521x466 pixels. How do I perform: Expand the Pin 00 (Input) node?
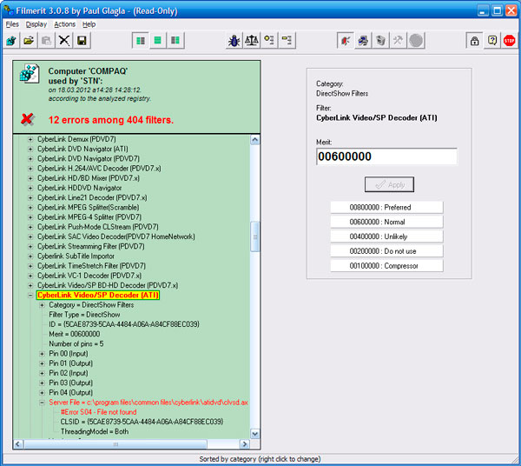42,354
